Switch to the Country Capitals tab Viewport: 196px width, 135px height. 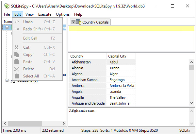(x=90, y=22)
